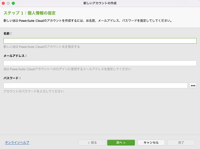
Task: Open the オンラインヘルプ link
Action: pos(17,142)
